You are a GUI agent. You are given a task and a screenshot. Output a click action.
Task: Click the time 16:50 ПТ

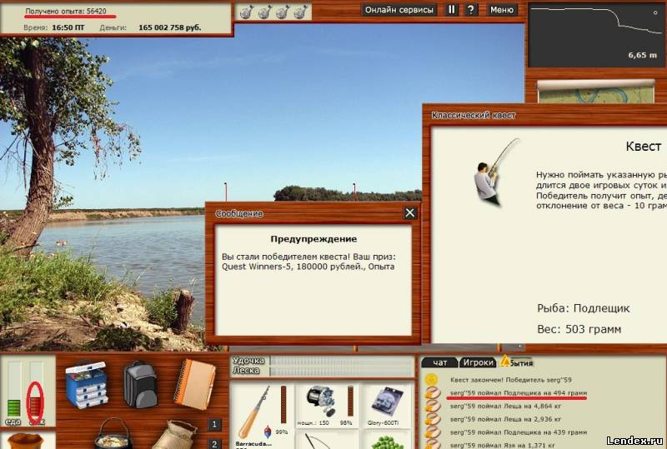68,27
